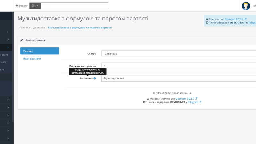Switch to Види доставки tab
The width and height of the screenshot is (256, 144).
[x=32, y=59]
